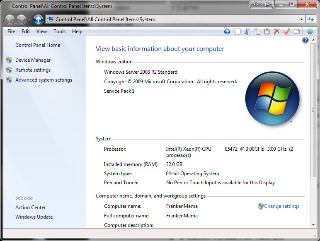Viewport: 320px width, 241px height.
Task: Open Device Manager link
Action: point(33,60)
